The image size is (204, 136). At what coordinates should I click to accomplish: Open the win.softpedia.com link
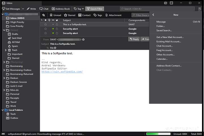tap(62, 72)
